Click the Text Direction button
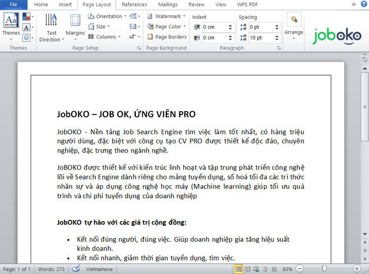Image resolution: width=369 pixels, height=274 pixels. [52, 28]
